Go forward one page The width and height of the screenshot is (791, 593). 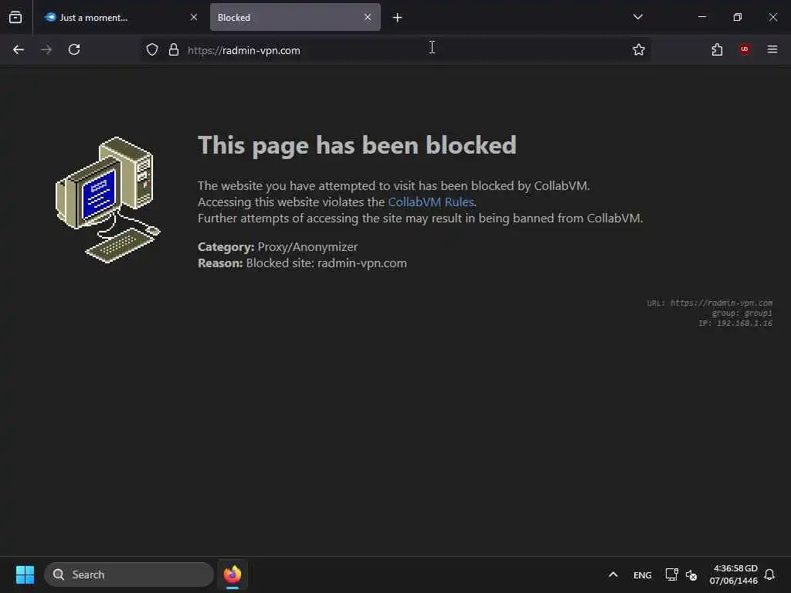point(46,49)
